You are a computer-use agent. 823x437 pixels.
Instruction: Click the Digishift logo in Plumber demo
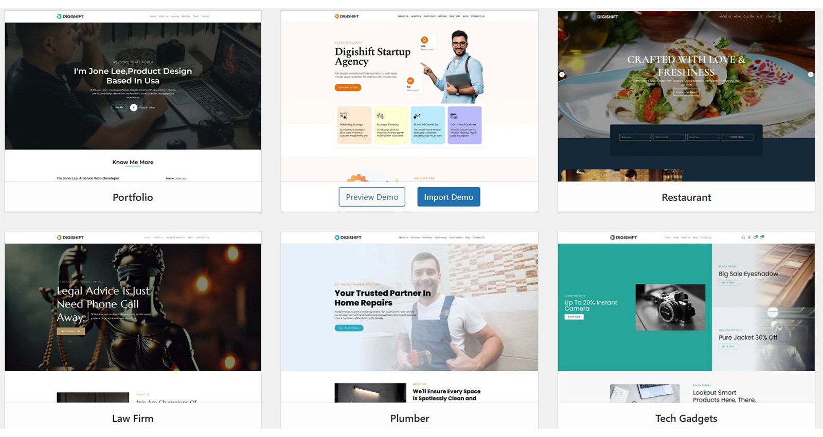(x=348, y=238)
